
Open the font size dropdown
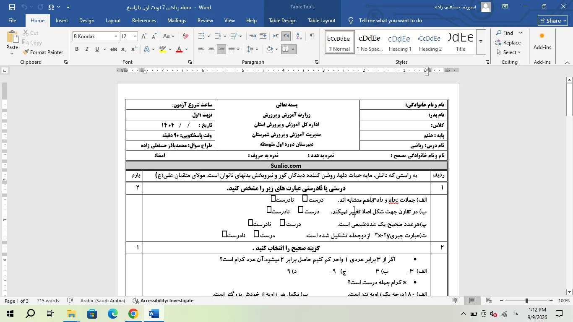pos(135,36)
